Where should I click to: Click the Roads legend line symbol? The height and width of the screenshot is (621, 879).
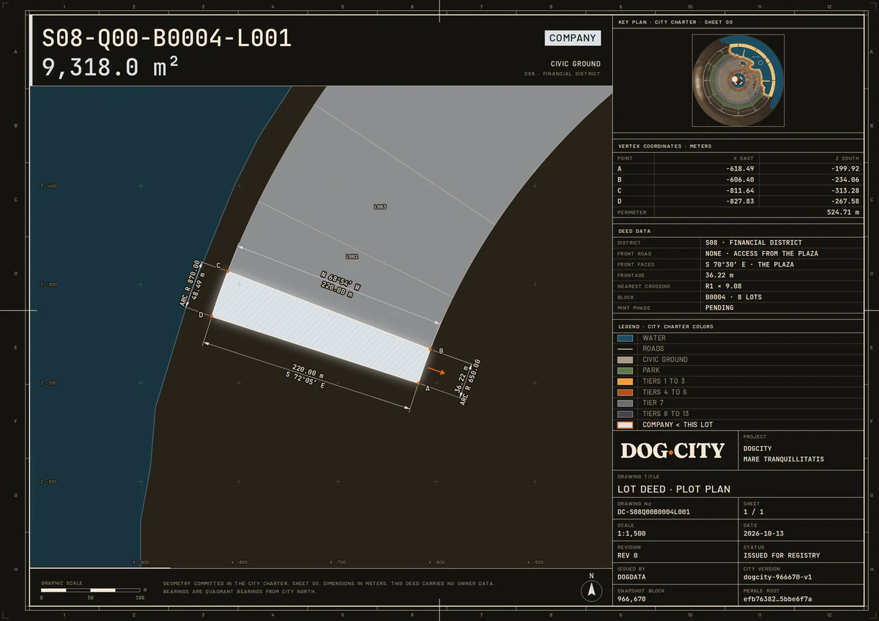pos(625,349)
